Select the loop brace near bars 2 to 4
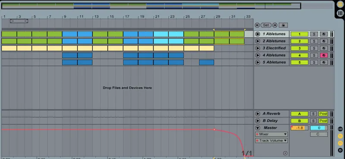Viewport: 345px width, 159px height. [19, 21]
